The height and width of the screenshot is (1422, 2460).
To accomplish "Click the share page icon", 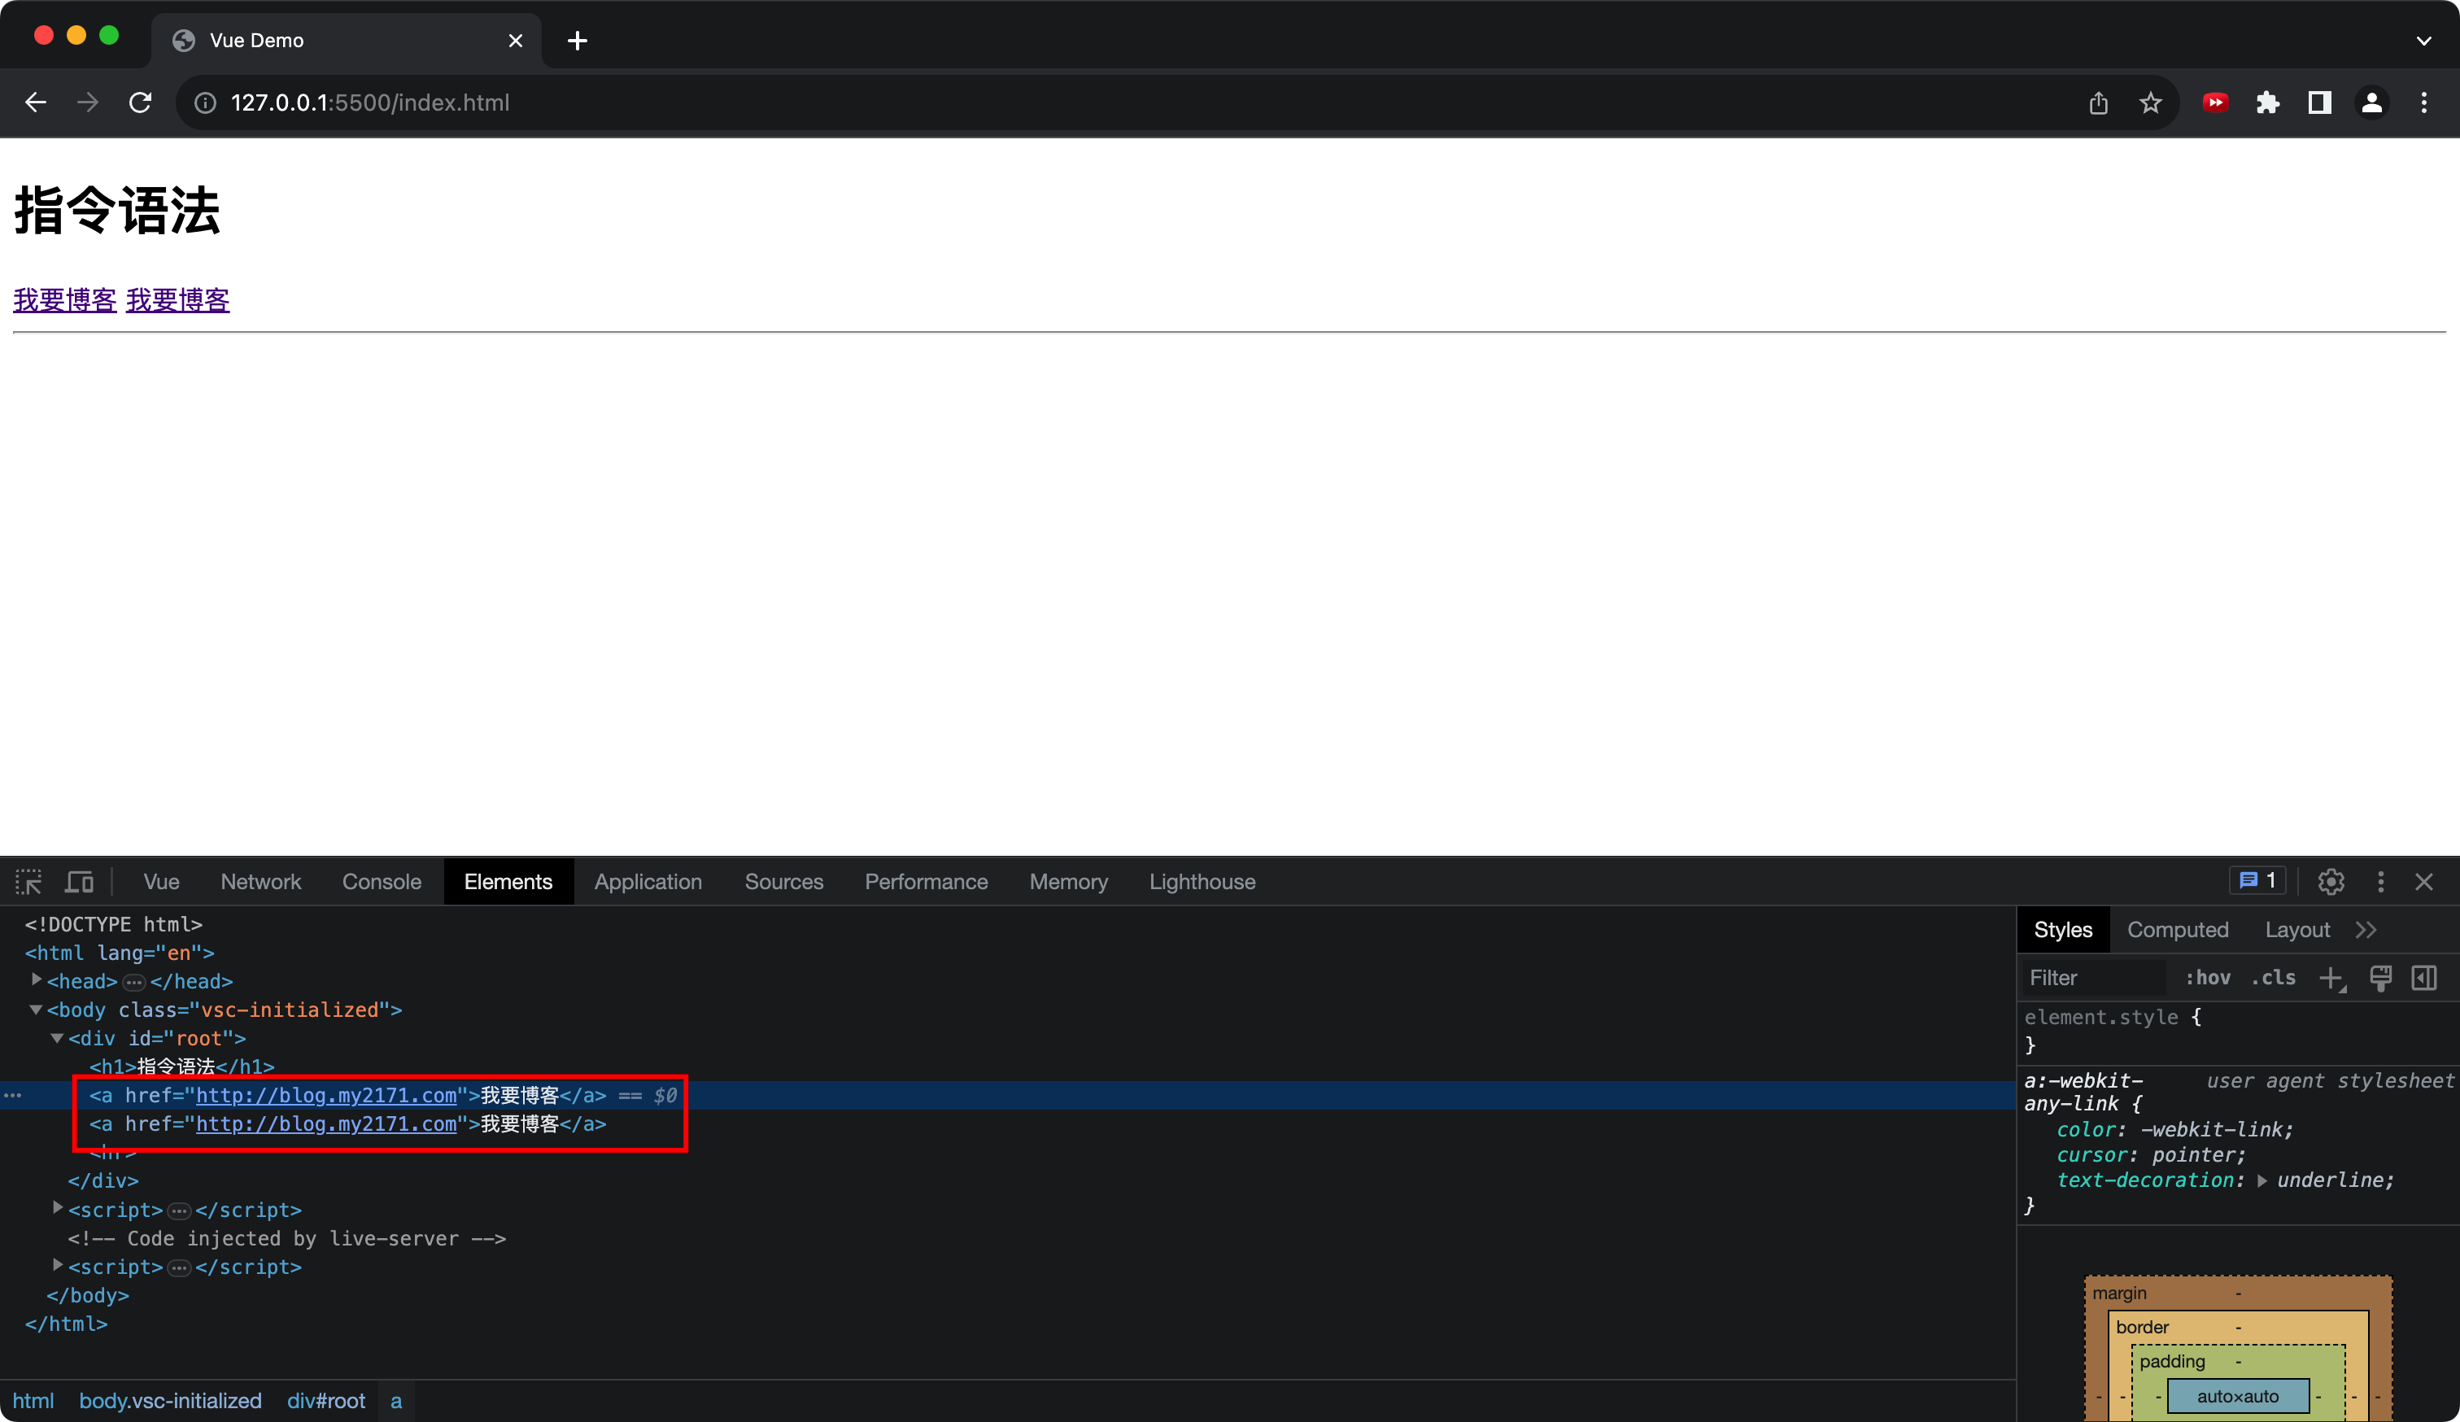I will pos(2098,103).
